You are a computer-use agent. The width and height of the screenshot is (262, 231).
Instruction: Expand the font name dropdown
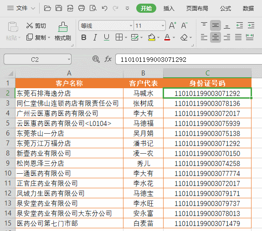point(131,25)
